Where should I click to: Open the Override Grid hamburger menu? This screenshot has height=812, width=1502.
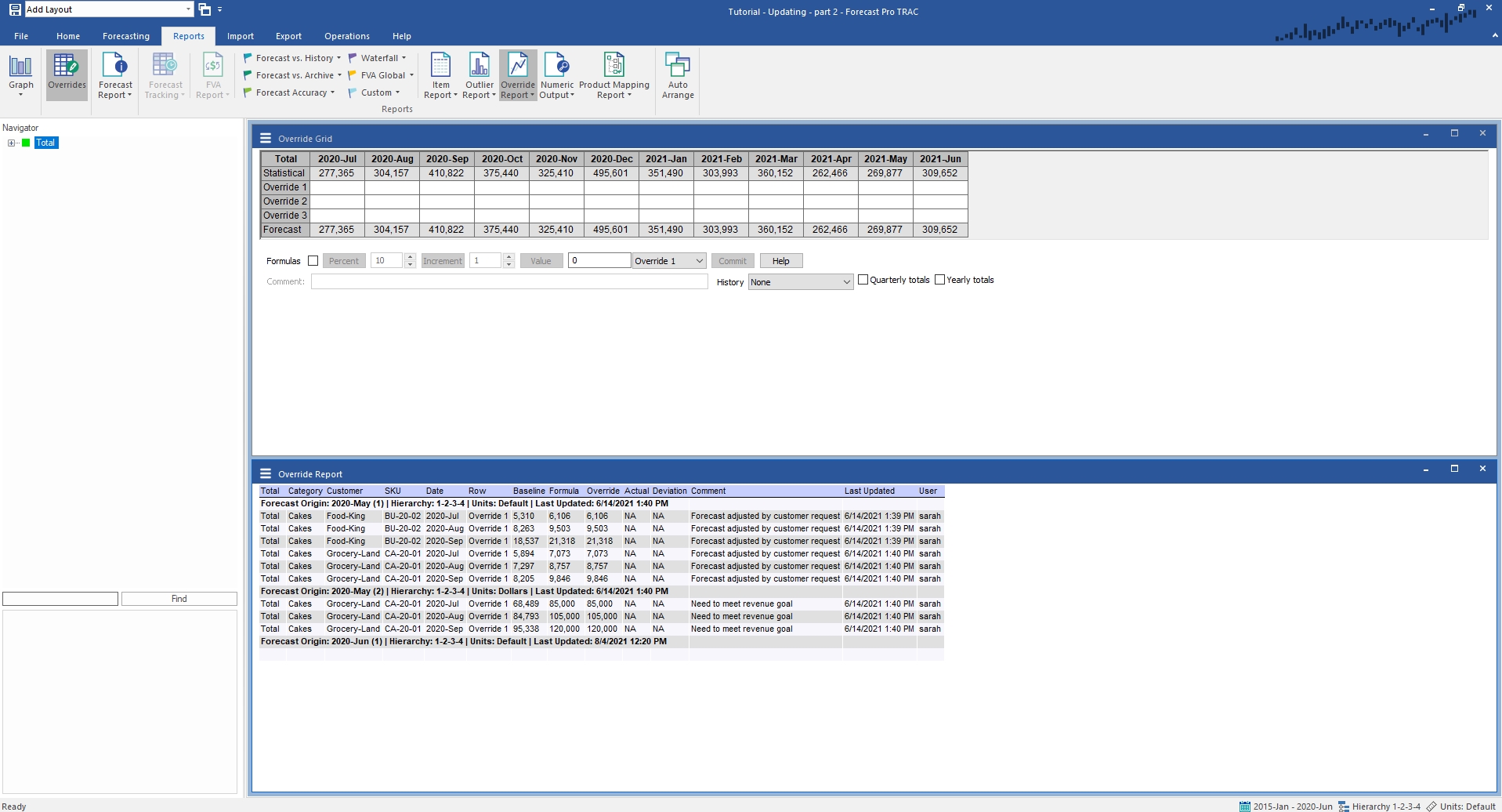point(266,138)
